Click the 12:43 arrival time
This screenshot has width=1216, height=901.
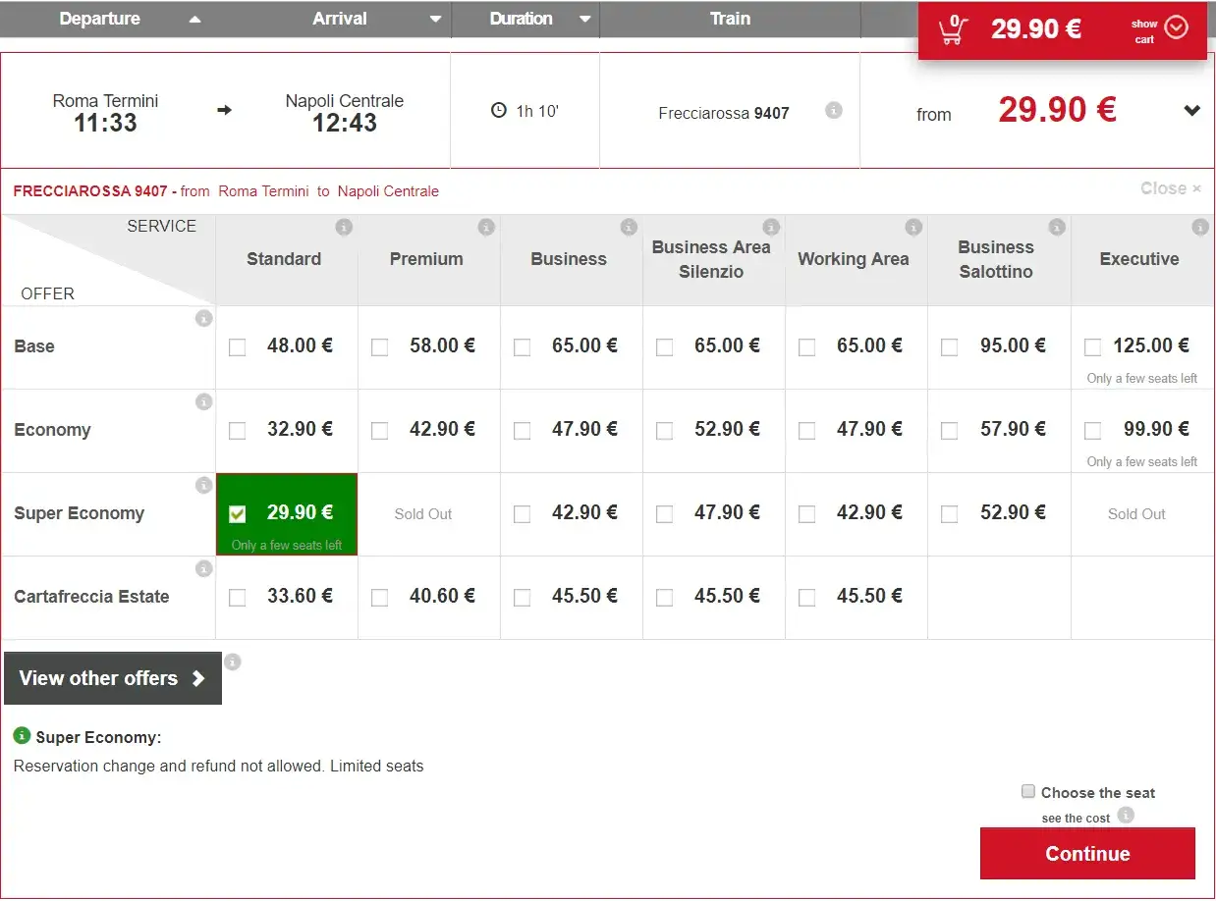[x=344, y=124]
